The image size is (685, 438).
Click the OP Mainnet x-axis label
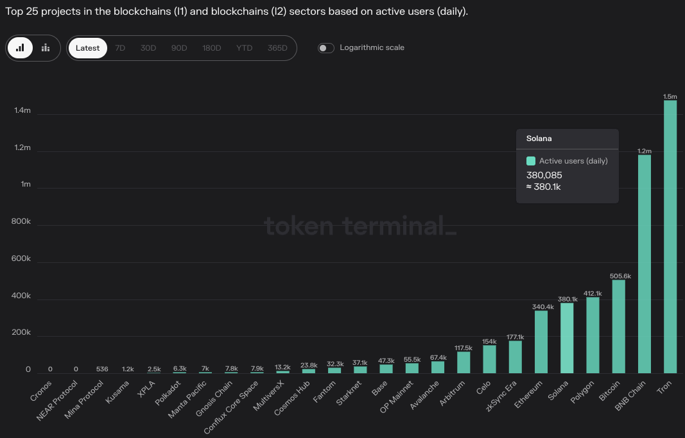[397, 397]
